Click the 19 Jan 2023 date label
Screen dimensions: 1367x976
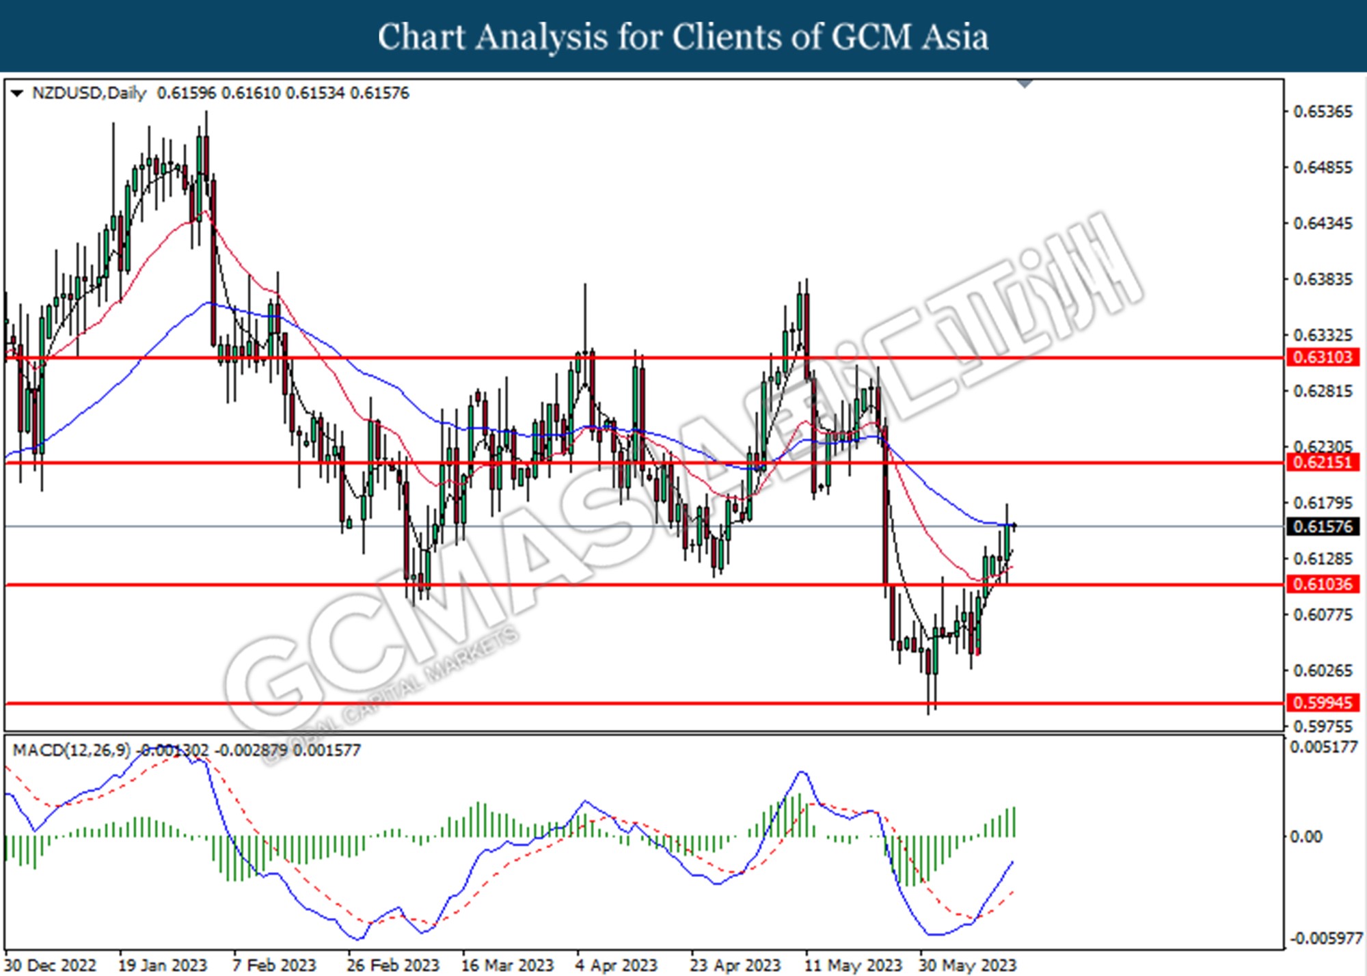(x=163, y=965)
